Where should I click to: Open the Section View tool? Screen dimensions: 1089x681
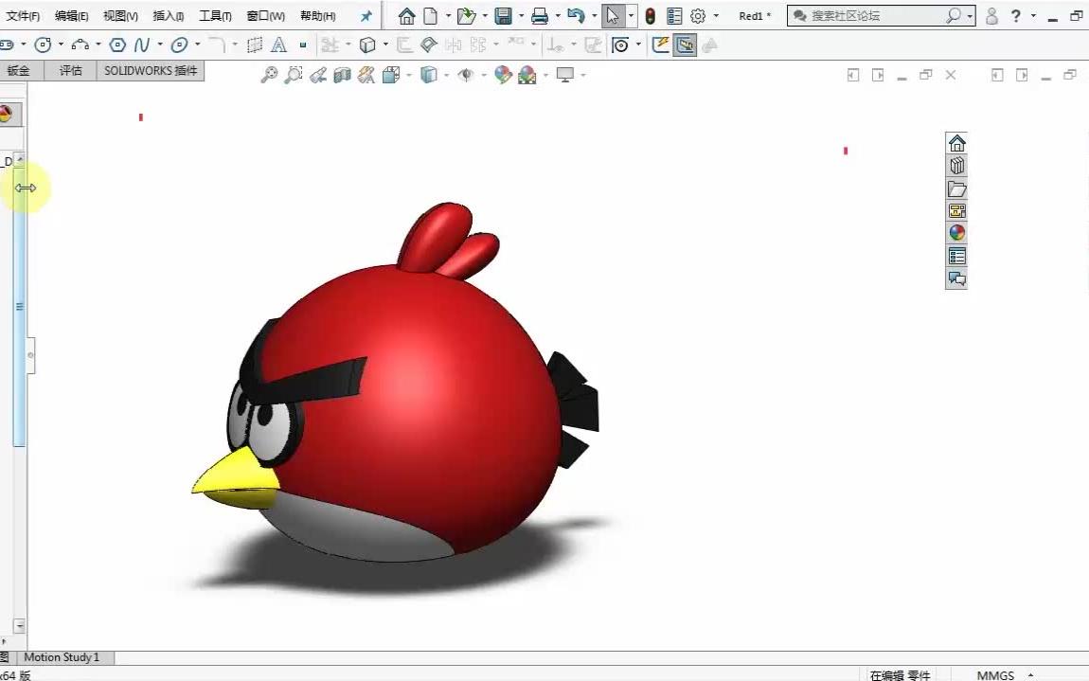[342, 75]
